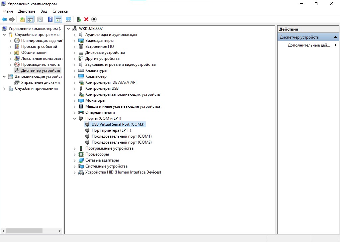This screenshot has height=242, width=340.
Task: Click the black down-arrow disable device icon
Action: [x=94, y=19]
